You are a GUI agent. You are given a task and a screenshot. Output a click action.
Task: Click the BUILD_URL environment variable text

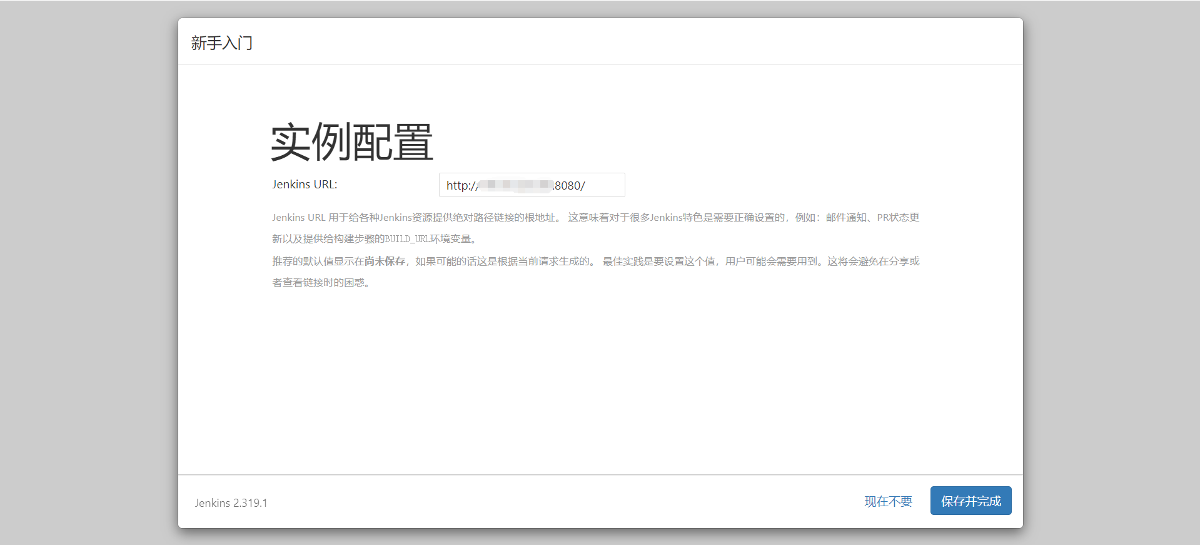click(x=407, y=239)
